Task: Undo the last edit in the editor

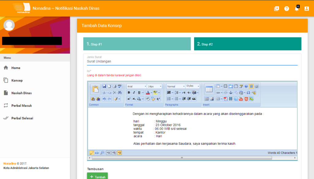Action: [x=104, y=99]
